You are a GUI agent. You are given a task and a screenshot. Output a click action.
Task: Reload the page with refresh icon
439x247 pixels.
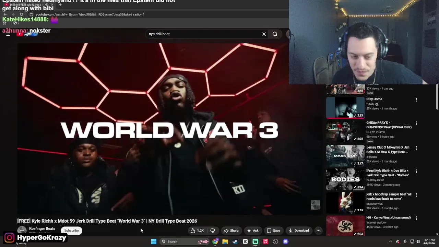[x=21, y=14]
